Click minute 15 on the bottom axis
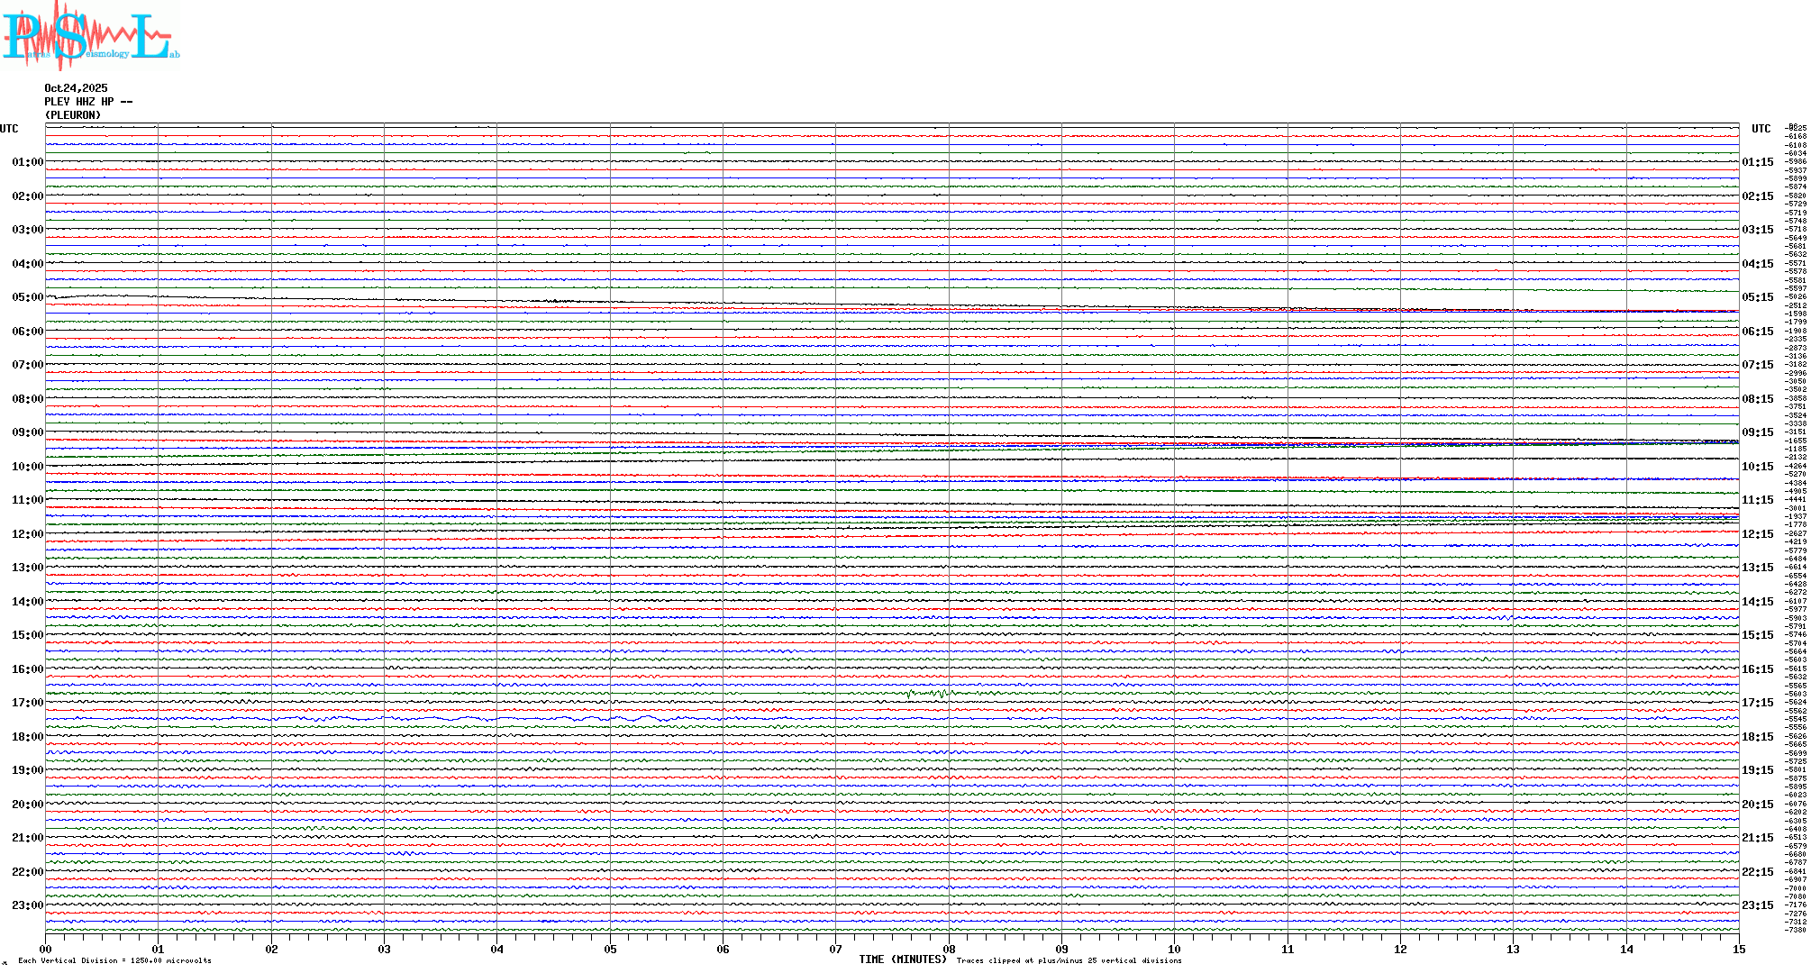 (x=1739, y=950)
